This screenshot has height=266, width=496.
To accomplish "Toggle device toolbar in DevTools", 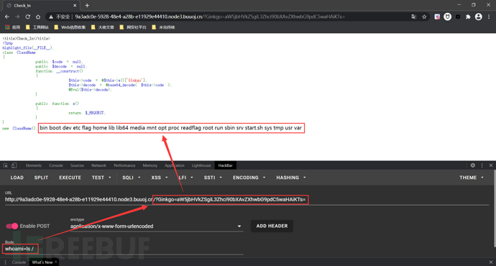I will (14, 165).
